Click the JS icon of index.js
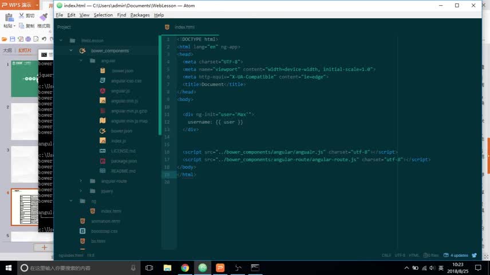Screen dimensions: 490x275 (102, 141)
